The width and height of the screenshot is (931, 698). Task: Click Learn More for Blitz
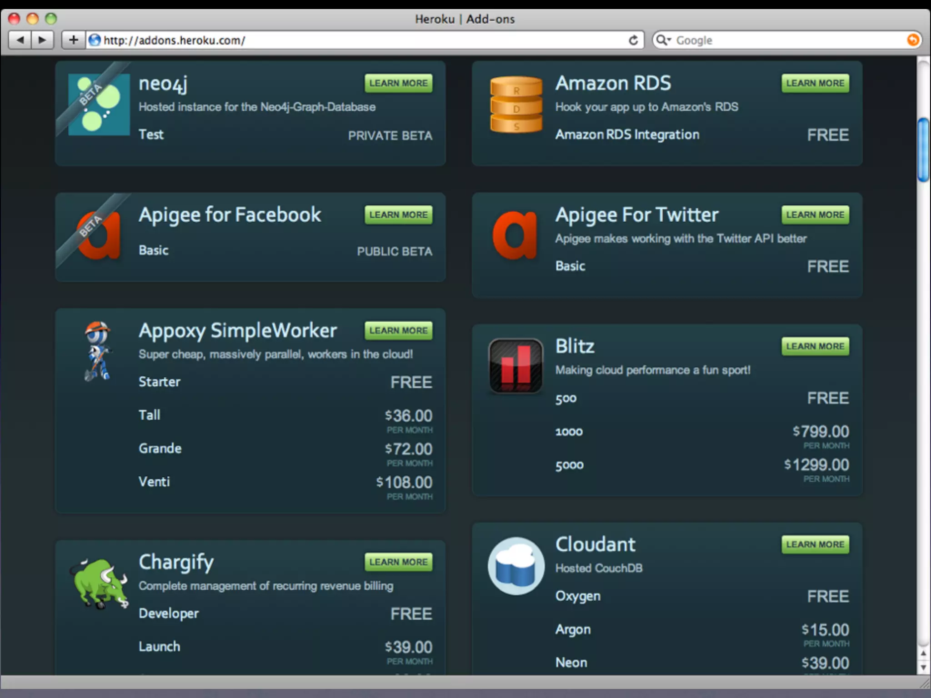815,346
